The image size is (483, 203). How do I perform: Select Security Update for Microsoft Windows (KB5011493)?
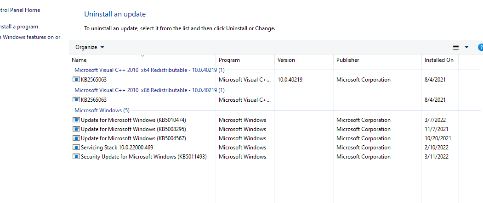tap(143, 157)
